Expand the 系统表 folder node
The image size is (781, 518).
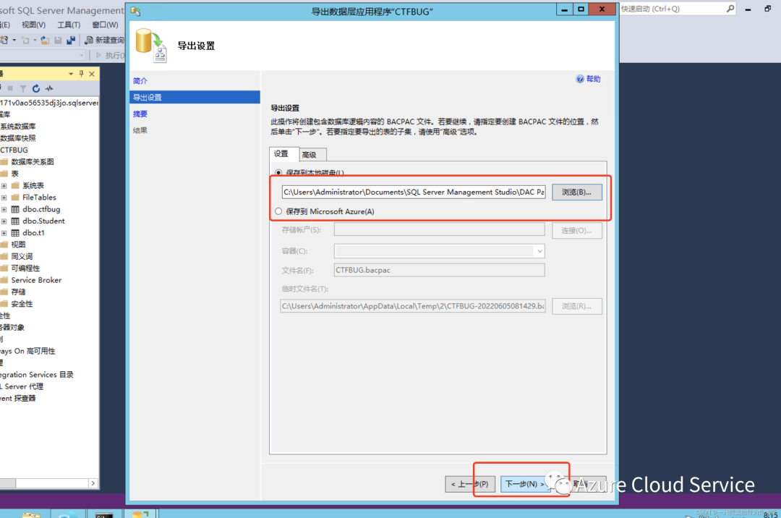4,185
